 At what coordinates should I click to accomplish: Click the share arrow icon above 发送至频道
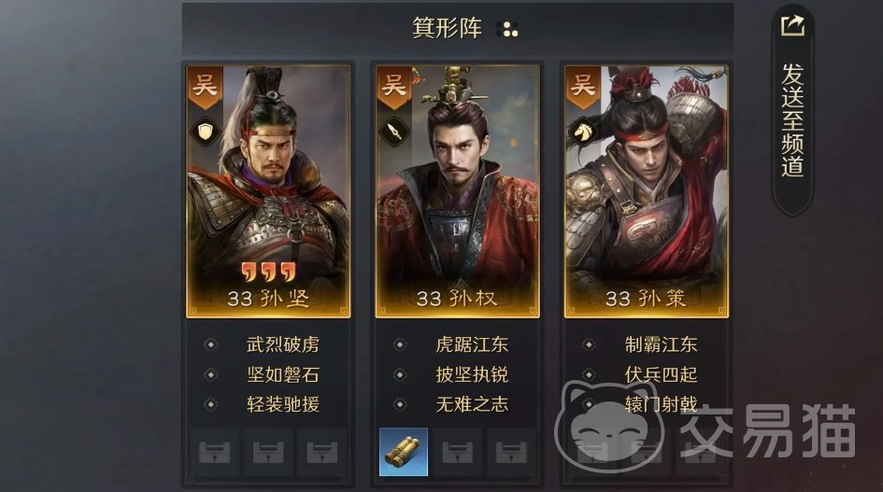tap(792, 25)
